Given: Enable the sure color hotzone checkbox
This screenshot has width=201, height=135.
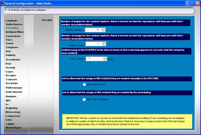Looking at the screenshot, I should (x=84, y=85).
